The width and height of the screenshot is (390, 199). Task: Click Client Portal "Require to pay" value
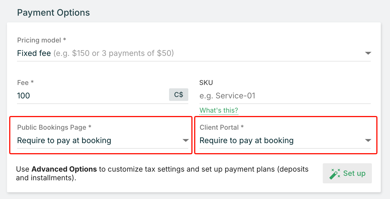click(x=247, y=140)
